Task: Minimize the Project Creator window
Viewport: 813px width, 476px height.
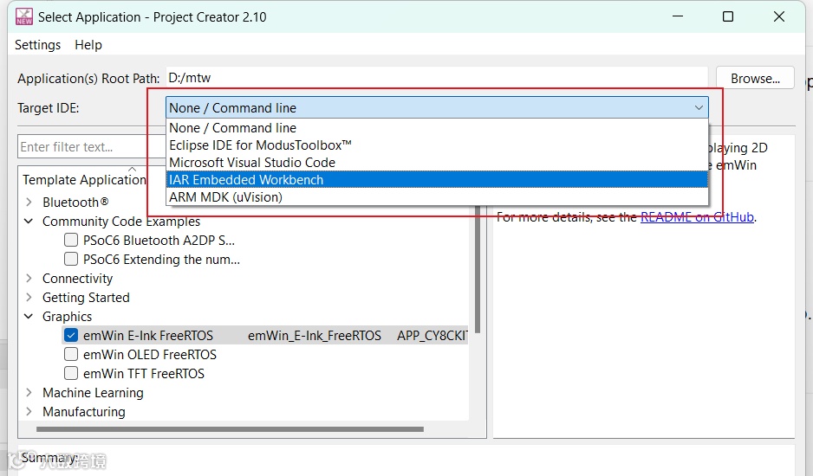Action: [x=678, y=16]
